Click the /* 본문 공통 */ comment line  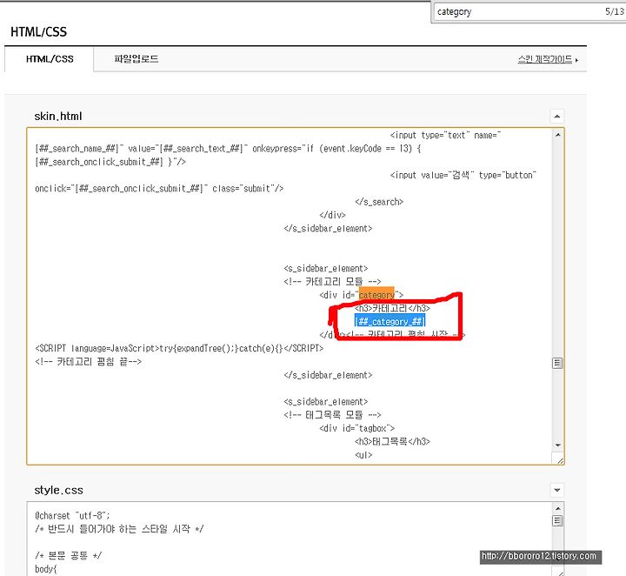click(x=69, y=555)
